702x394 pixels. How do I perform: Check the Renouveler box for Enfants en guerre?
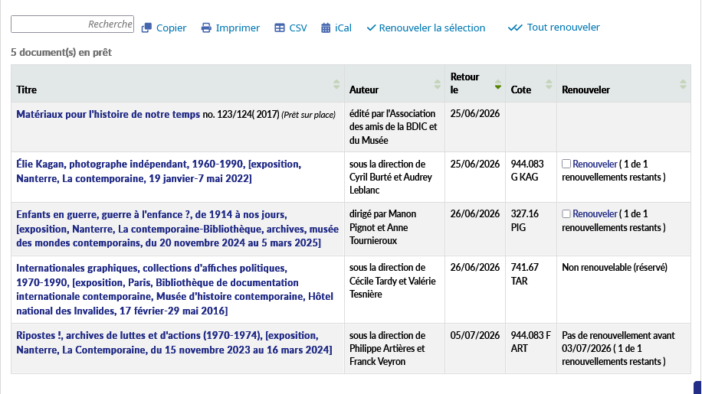point(566,214)
